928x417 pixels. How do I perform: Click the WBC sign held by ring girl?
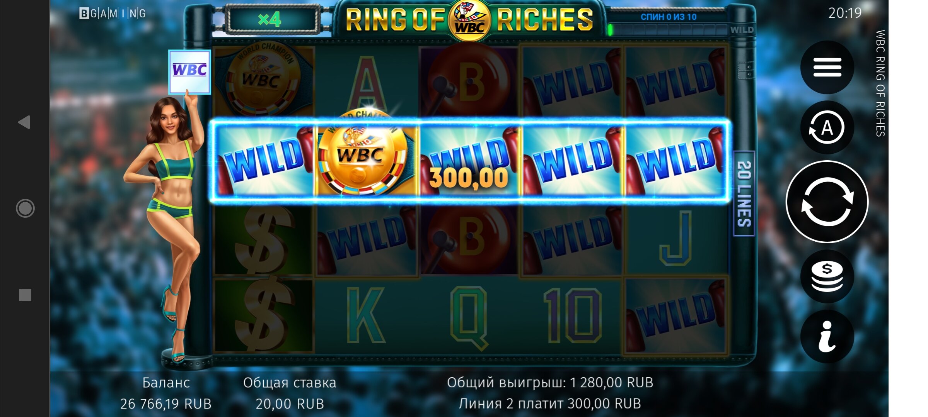point(189,72)
